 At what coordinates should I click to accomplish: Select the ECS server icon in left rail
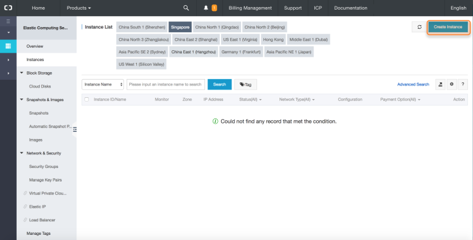pos(8,46)
